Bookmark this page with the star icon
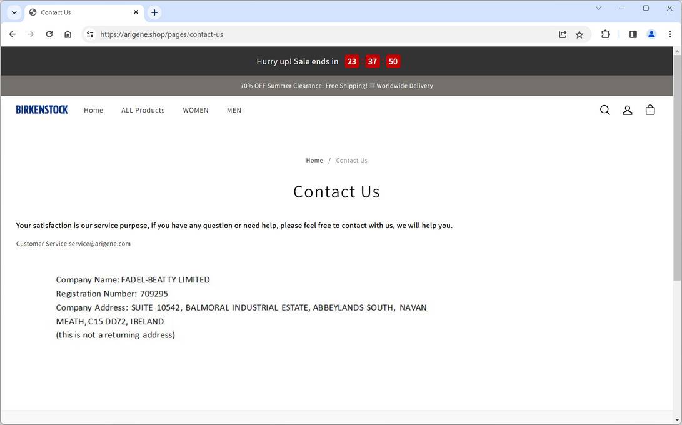This screenshot has width=682, height=425. point(579,34)
